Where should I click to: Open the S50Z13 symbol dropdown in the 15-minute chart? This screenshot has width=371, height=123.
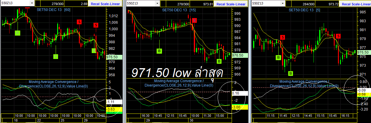point(157,4)
